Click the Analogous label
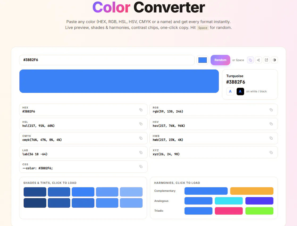Image resolution: width=297 pixels, height=226 pixels. tap(161, 201)
